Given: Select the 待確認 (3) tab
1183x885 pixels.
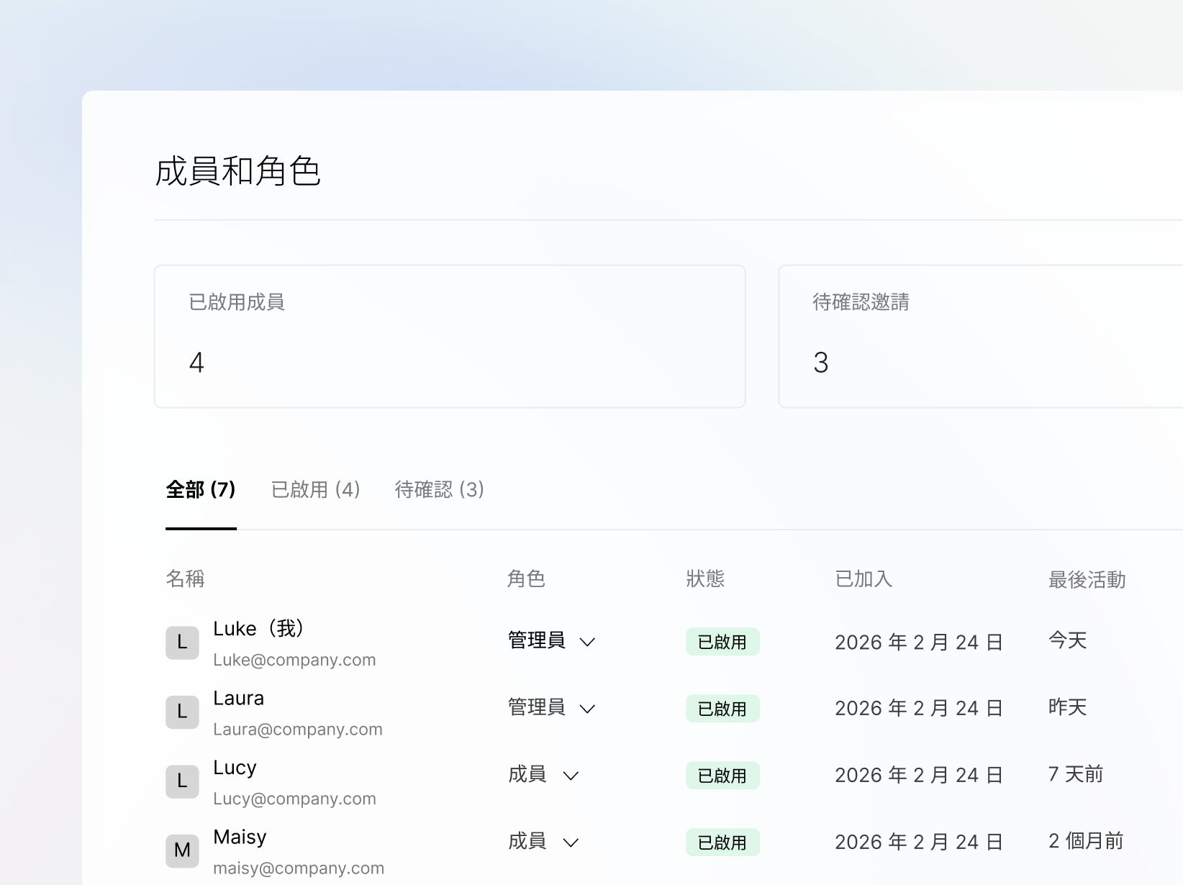Looking at the screenshot, I should click(x=440, y=490).
